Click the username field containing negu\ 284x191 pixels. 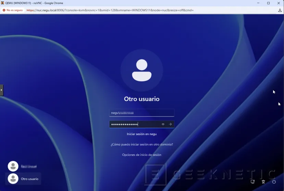click(x=141, y=113)
